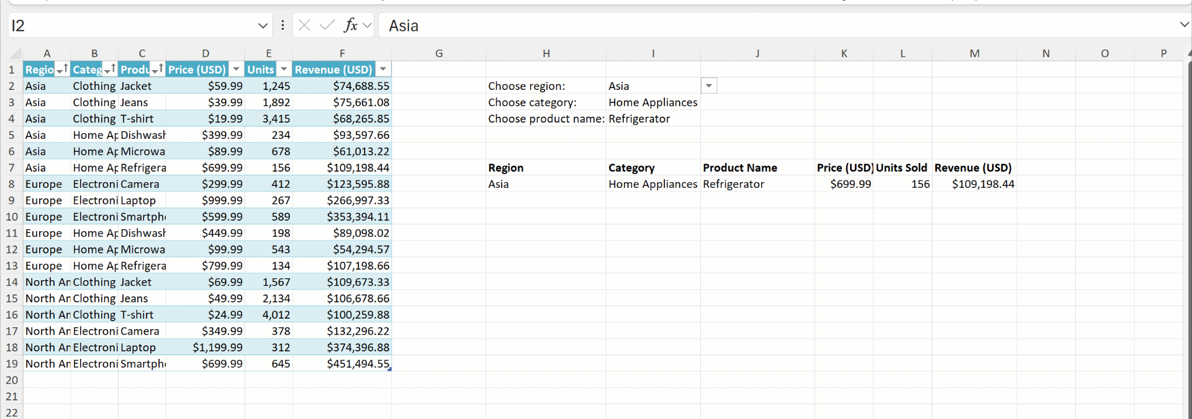Click the formula bar showing Asia
Screen dimensions: 1192x419
pos(745,25)
